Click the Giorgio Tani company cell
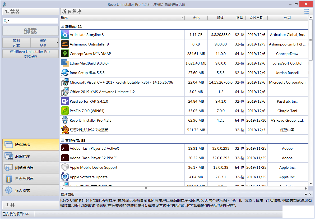Viewport: 315px width, 219px height. 287,111
